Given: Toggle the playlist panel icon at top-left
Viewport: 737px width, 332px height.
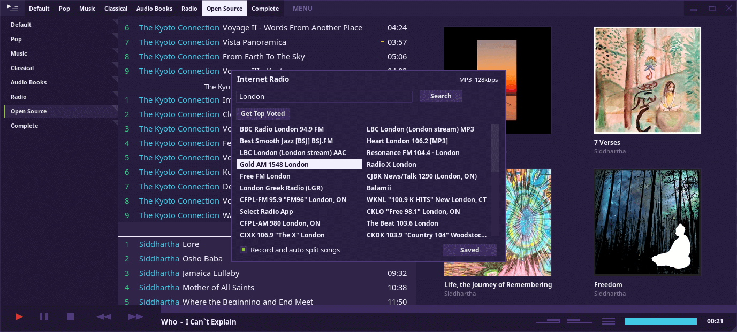Looking at the screenshot, I should click(12, 8).
